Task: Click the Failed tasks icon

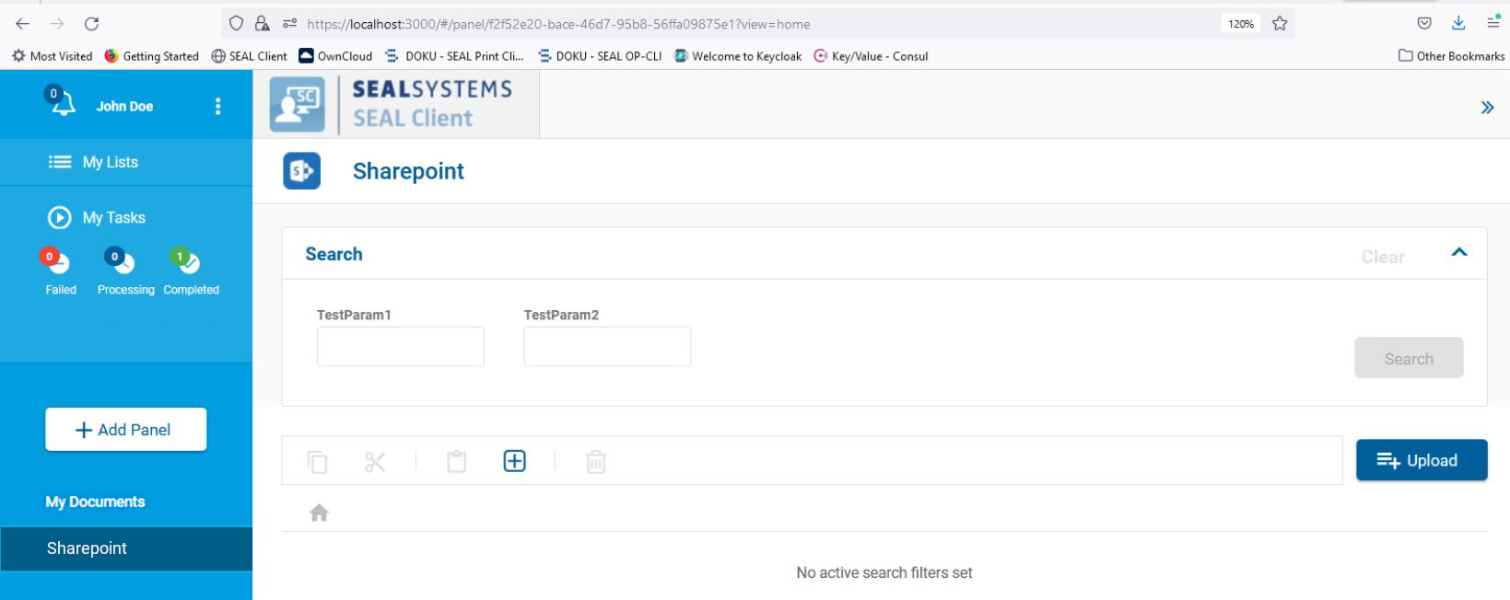Action: (57, 262)
